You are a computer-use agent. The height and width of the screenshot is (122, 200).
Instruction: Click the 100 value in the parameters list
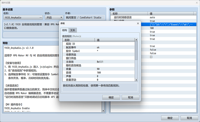click(152, 28)
